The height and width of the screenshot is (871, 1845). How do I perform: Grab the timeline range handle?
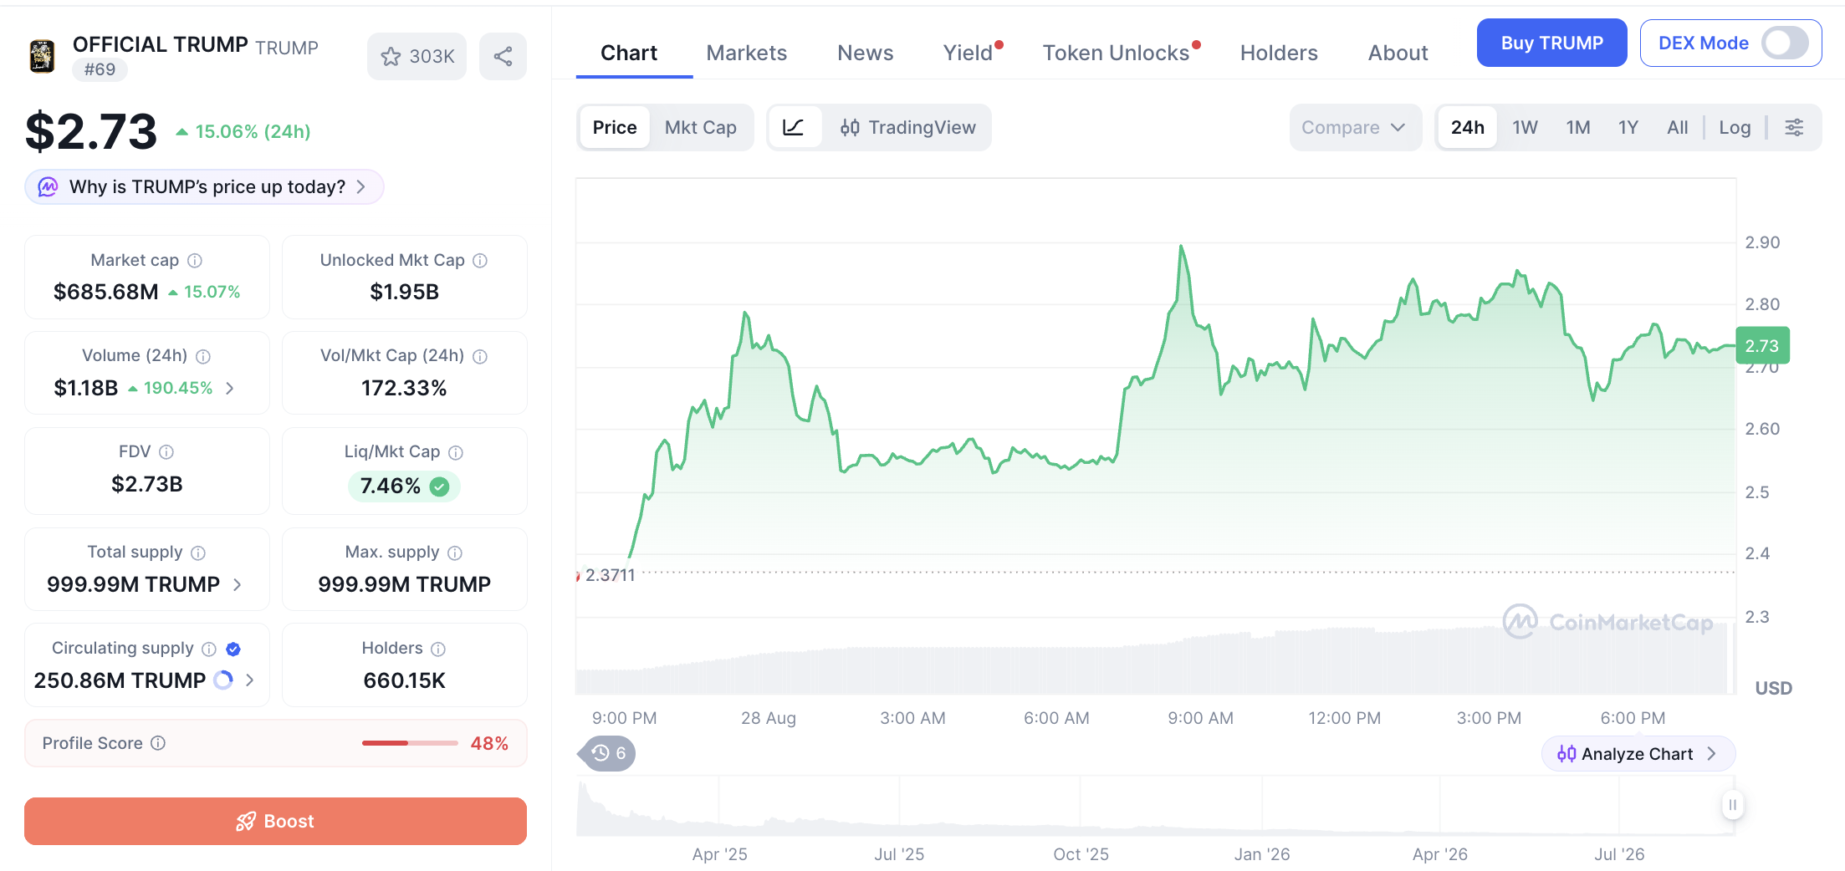point(1732,805)
